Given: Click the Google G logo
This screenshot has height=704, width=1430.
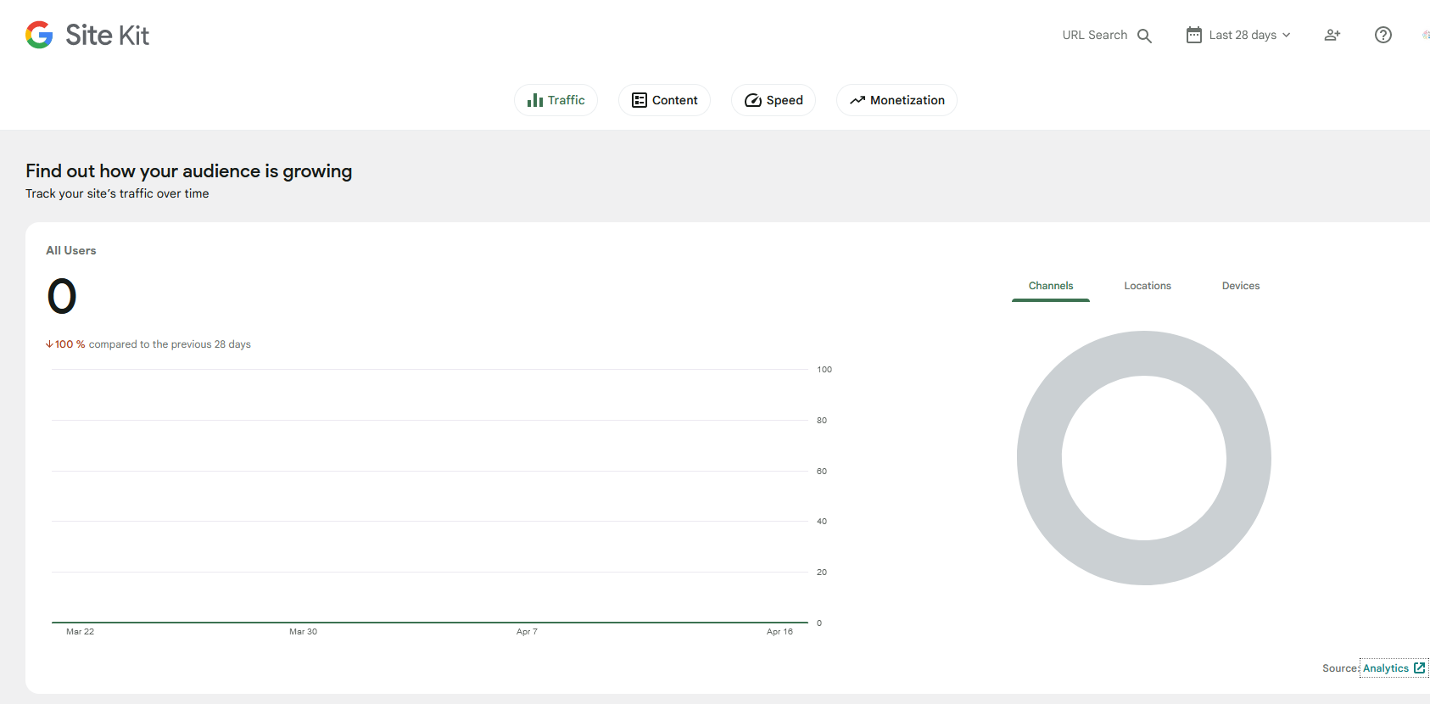Looking at the screenshot, I should pyautogui.click(x=39, y=35).
